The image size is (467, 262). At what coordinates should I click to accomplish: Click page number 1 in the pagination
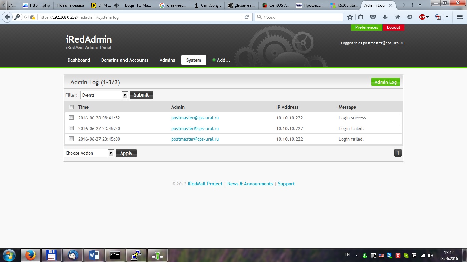398,153
